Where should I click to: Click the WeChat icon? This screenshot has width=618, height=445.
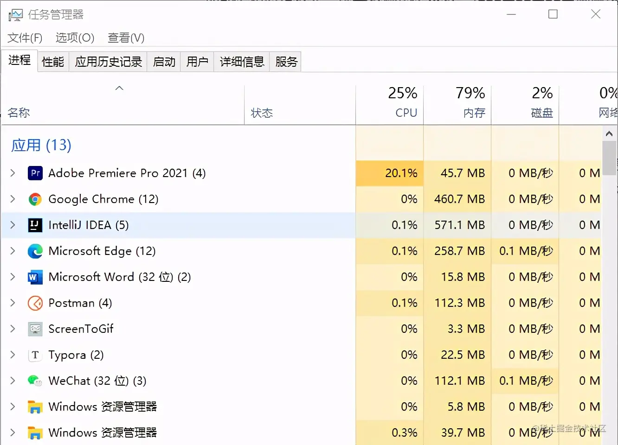pyautogui.click(x=35, y=381)
